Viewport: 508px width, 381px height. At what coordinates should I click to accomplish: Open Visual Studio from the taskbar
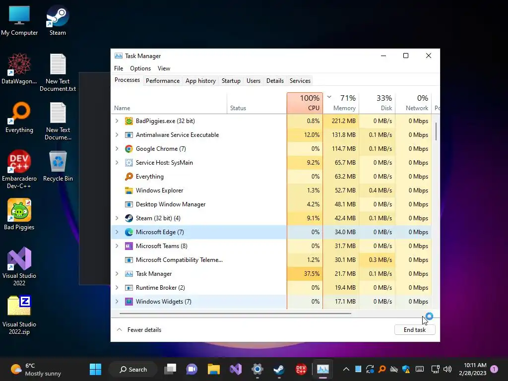pyautogui.click(x=236, y=369)
